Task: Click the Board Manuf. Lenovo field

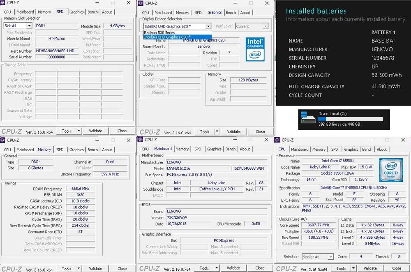Action: [x=204, y=46]
